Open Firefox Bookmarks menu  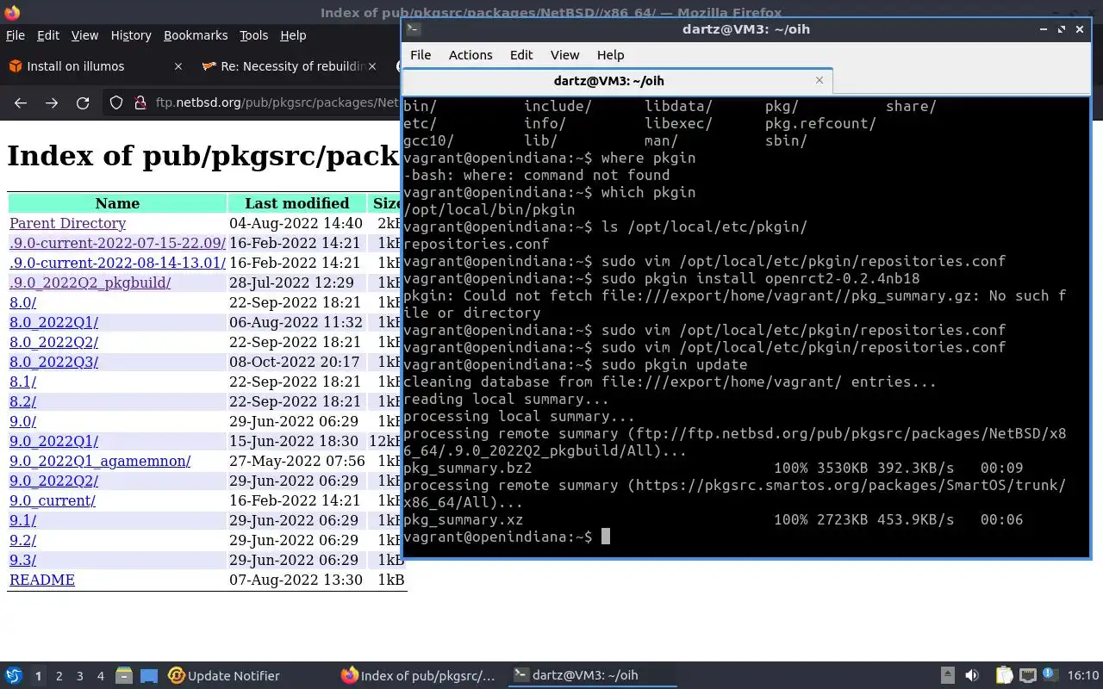[x=196, y=35]
